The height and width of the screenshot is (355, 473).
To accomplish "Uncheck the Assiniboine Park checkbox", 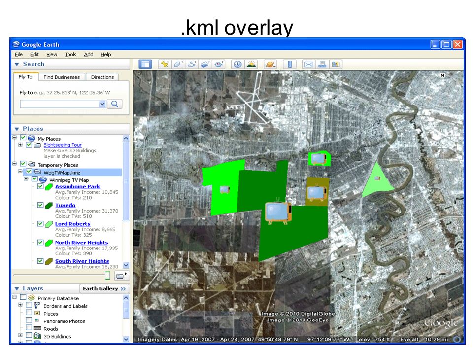I will [x=40, y=186].
